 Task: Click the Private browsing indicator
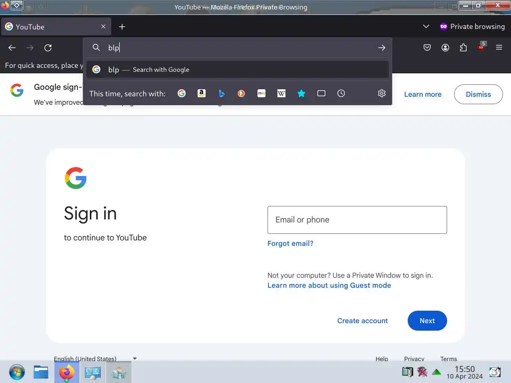472,26
